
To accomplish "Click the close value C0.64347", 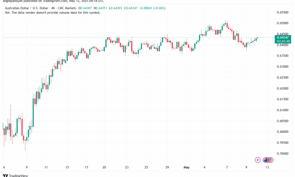I will tap(130, 8).
